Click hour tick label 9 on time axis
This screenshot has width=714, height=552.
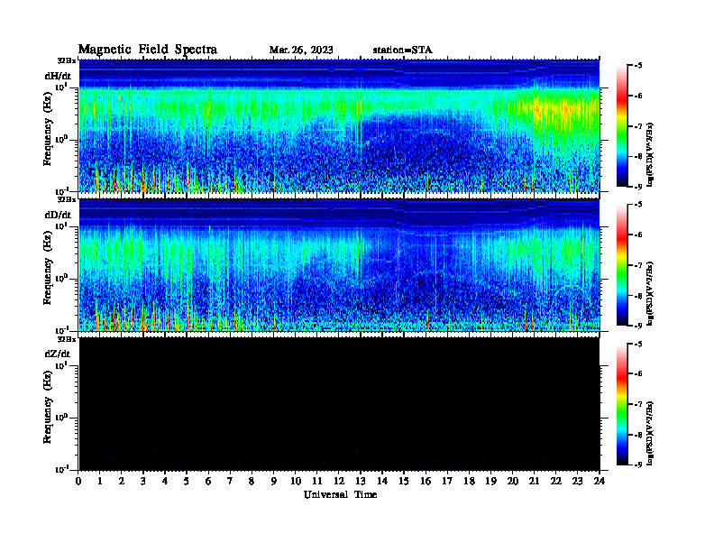[x=274, y=482]
